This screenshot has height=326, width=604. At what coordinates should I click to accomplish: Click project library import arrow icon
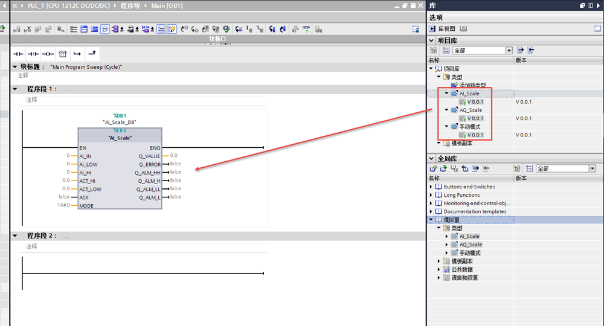(531, 51)
